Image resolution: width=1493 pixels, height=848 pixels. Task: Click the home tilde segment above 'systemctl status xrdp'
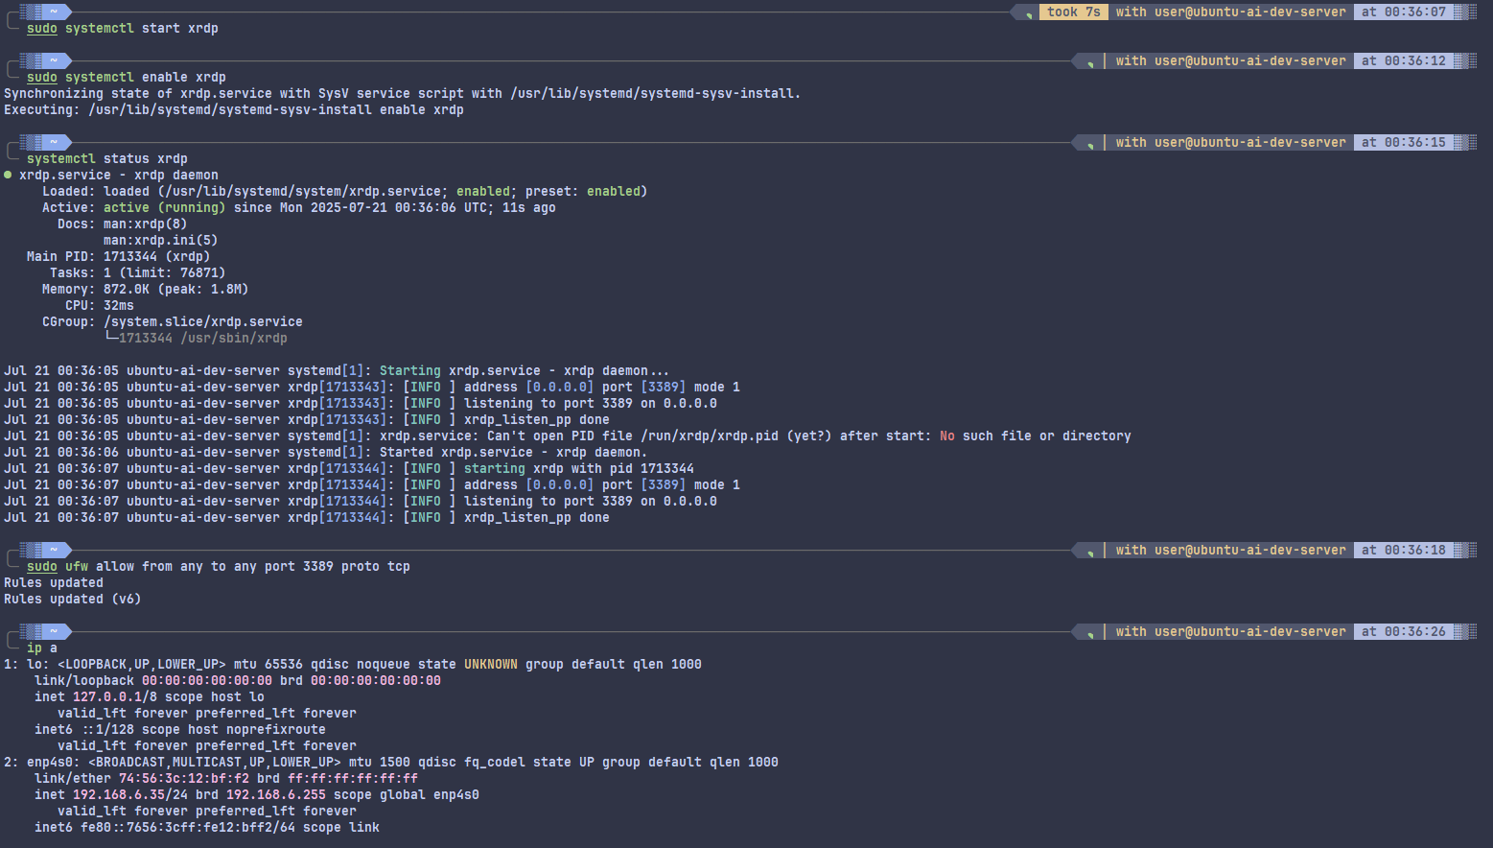coord(54,142)
